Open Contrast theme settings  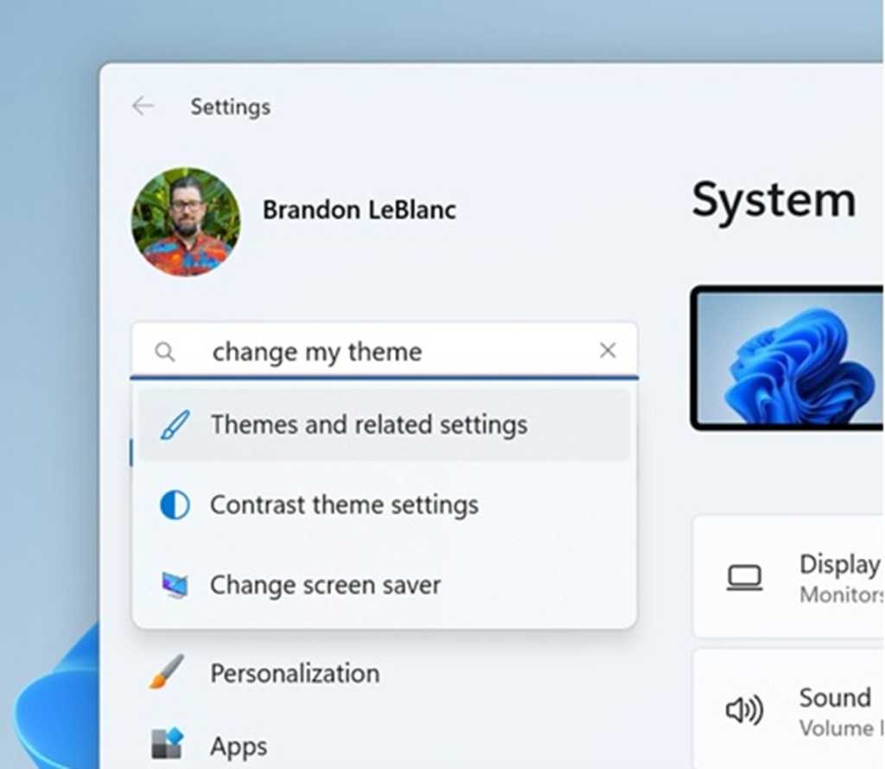coord(344,505)
